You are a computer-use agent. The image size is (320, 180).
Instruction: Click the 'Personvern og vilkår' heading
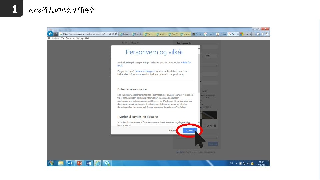pos(154,52)
